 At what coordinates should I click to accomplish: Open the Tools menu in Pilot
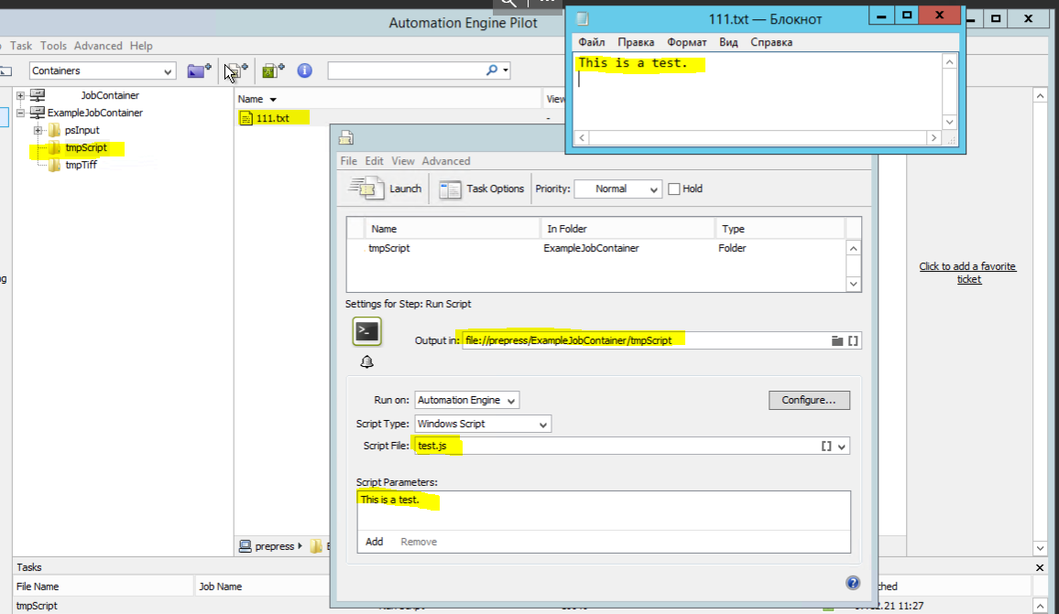pos(53,46)
